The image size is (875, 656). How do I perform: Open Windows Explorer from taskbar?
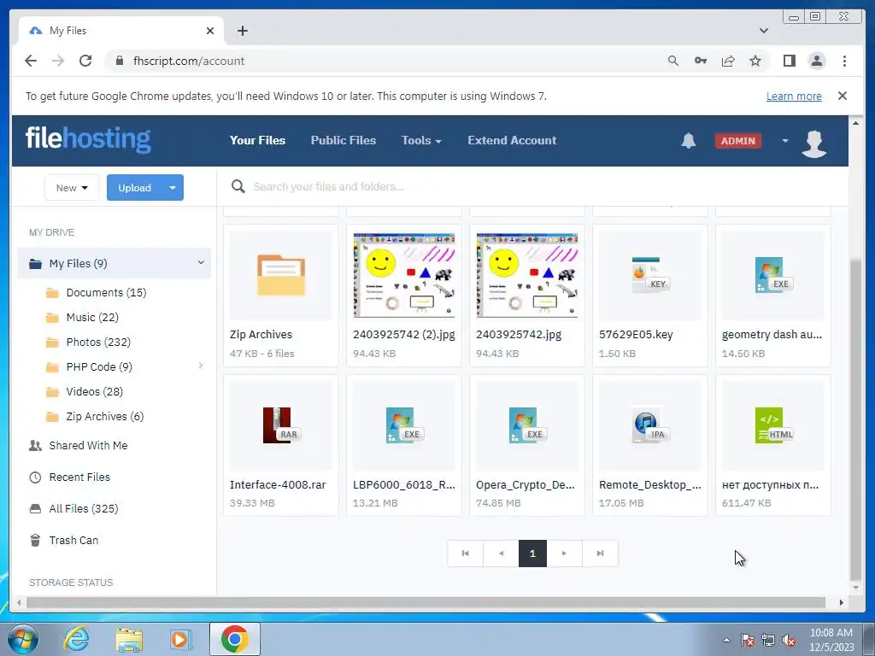pyautogui.click(x=129, y=640)
